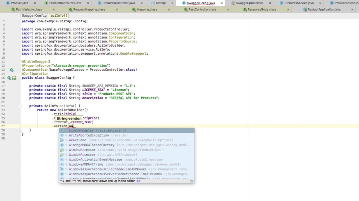
Task: Click the pi icon in completion popup
Action: point(192,181)
